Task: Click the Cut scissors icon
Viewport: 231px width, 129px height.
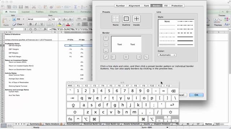Action: (x=34, y=7)
